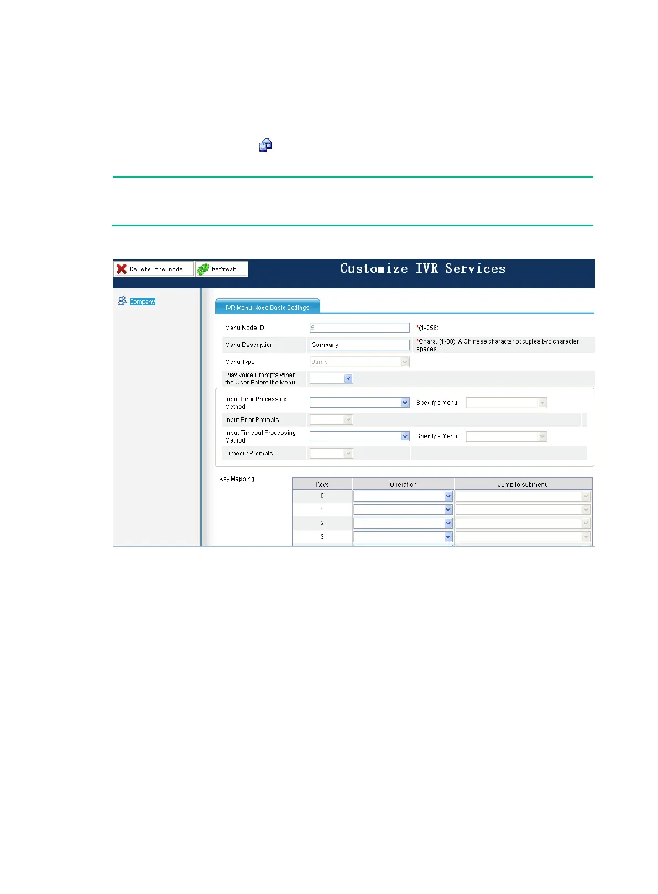Click the Keys column header
Viewport: 658px width, 894px height.
pos(322,484)
